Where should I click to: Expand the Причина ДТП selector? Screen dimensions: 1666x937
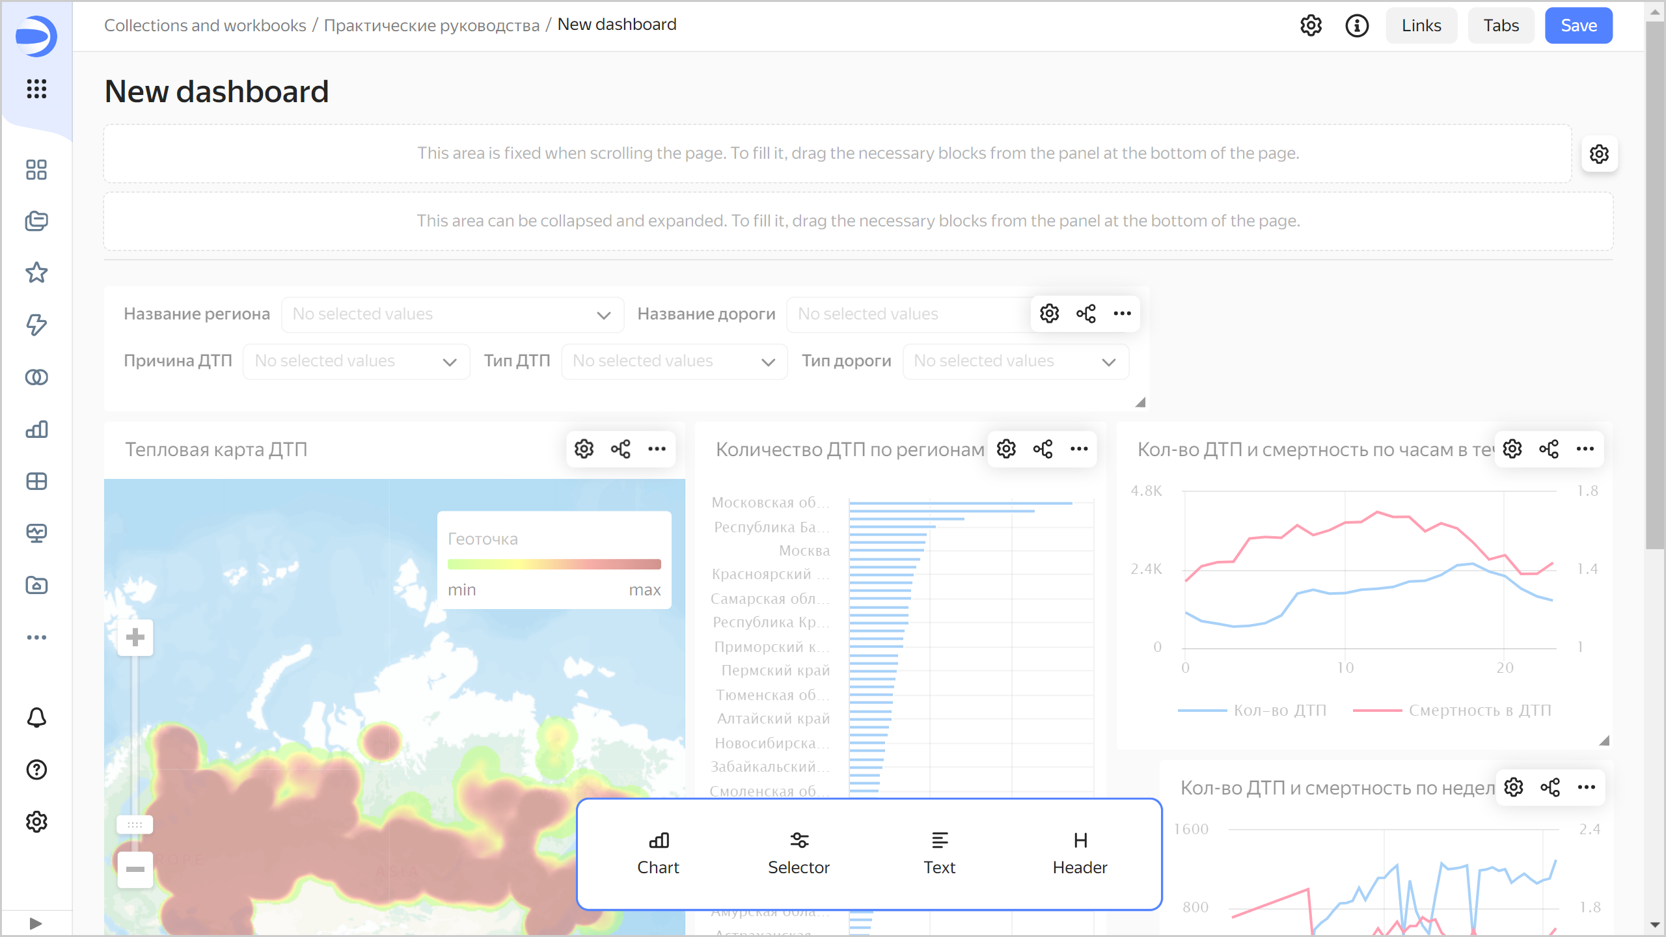(x=356, y=362)
